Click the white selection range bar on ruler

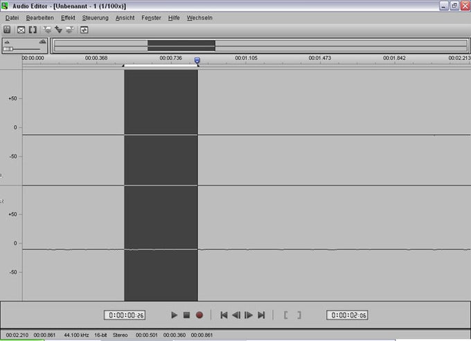161,66
